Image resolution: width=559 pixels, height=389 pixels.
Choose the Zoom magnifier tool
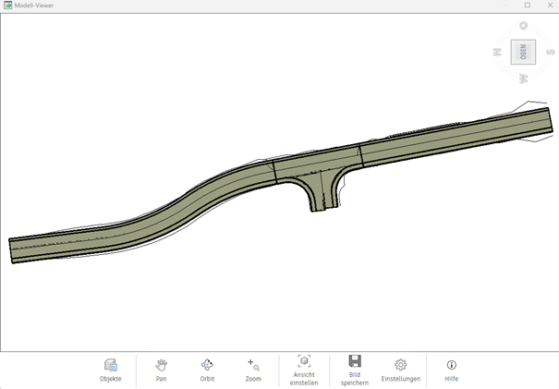[x=253, y=370]
